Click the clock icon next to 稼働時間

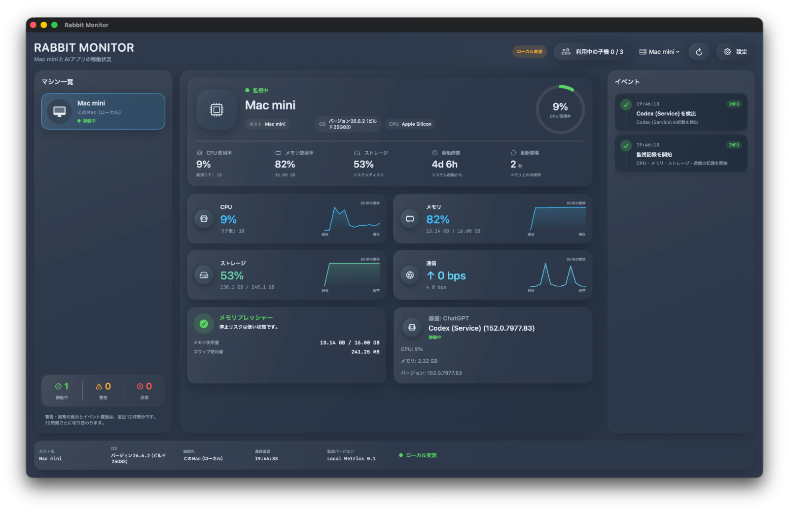[x=435, y=153]
